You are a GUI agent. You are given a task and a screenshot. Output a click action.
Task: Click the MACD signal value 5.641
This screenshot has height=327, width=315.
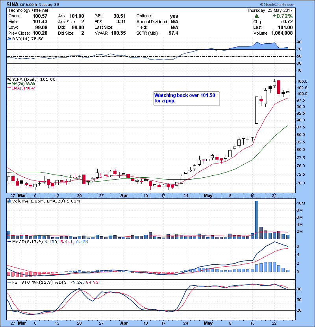66,242
